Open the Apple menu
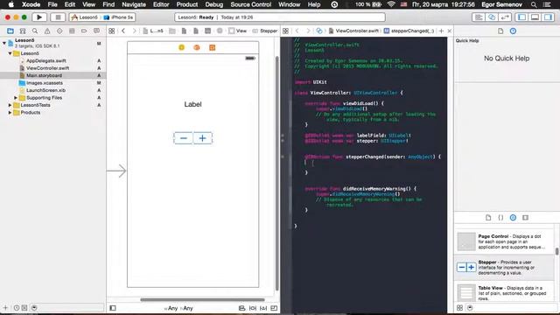This screenshot has height=315, width=560. [x=11, y=4]
